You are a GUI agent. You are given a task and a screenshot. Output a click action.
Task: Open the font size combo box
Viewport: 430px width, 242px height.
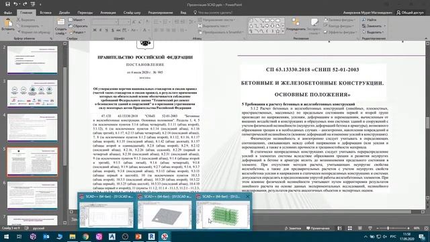tap(124, 22)
